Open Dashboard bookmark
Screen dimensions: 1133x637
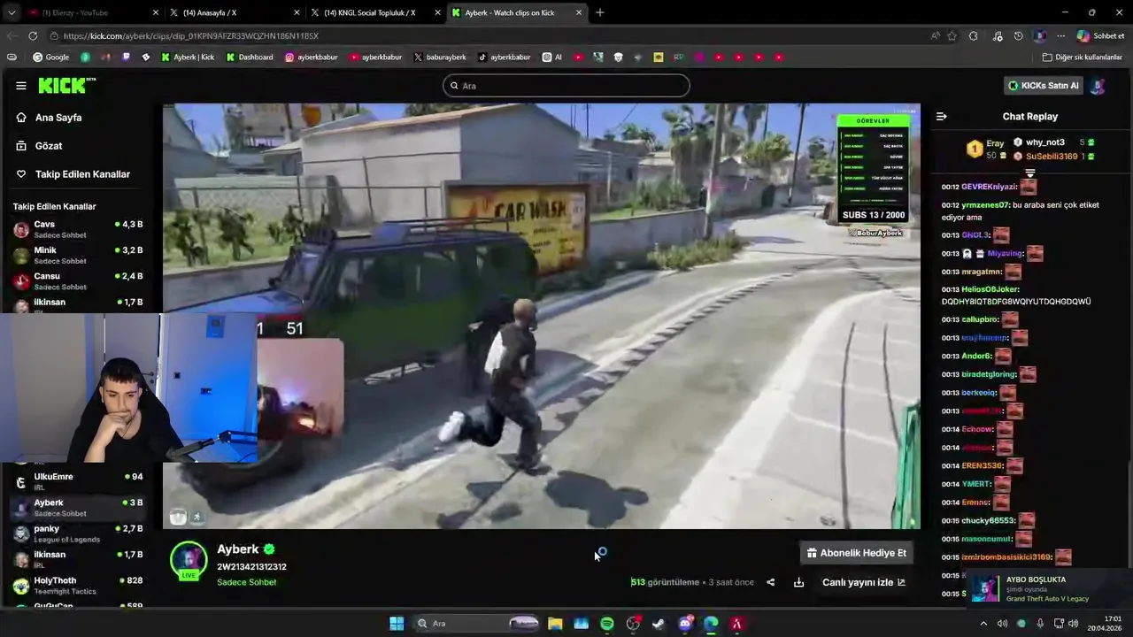coord(250,58)
